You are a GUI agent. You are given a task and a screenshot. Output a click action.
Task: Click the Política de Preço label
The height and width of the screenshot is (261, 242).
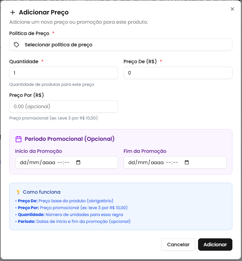click(x=30, y=33)
